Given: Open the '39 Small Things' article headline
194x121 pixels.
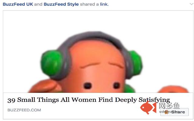Looking at the screenshot, I should point(89,100).
